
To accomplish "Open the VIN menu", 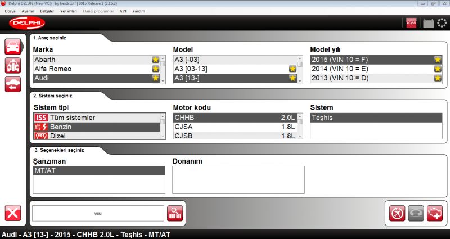I will pyautogui.click(x=123, y=11).
